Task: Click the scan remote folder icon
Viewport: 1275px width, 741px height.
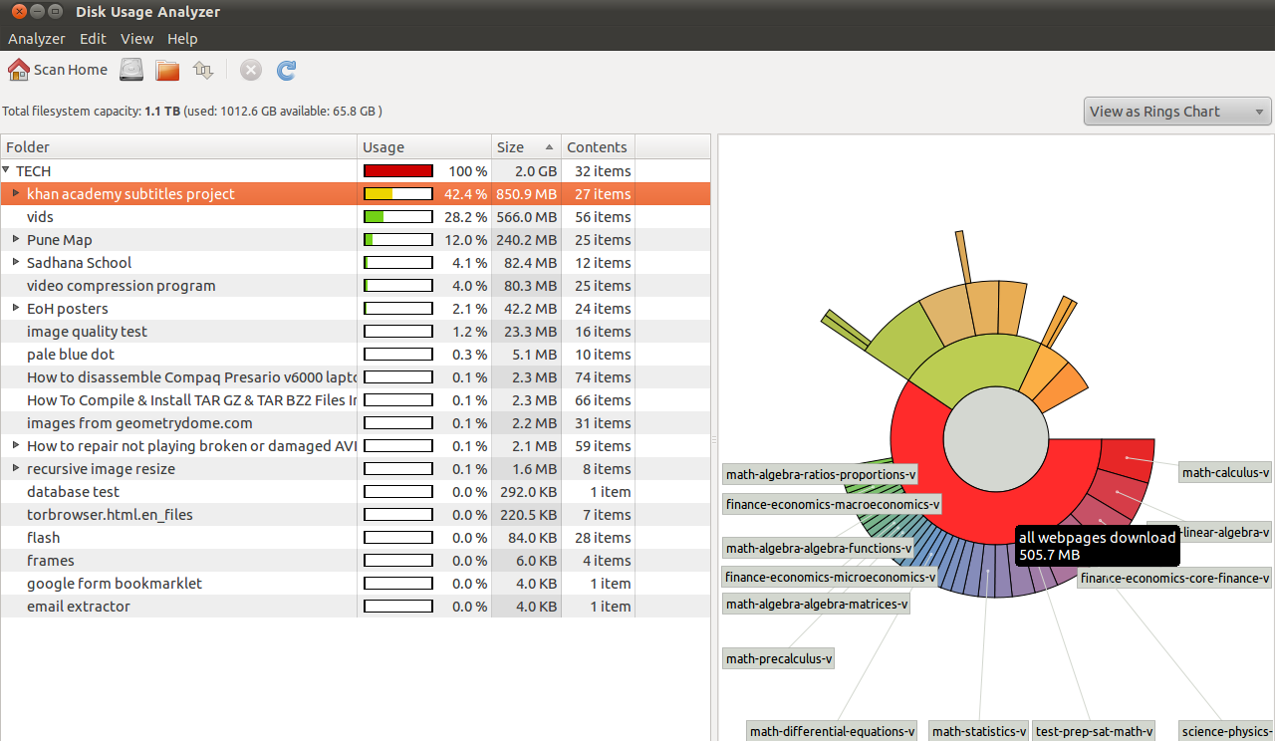Action: click(x=203, y=70)
